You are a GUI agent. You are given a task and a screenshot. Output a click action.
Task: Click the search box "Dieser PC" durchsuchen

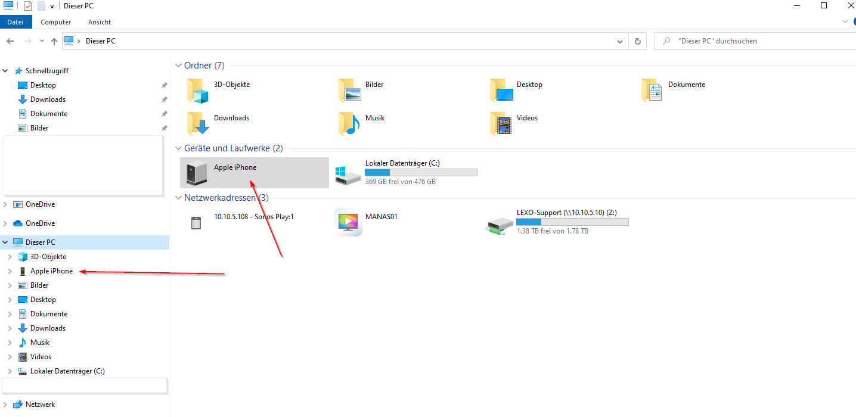(x=756, y=41)
